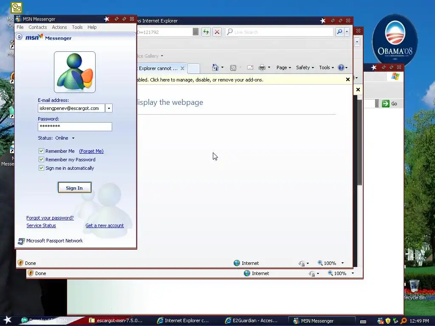435x326 pixels.
Task: Expand the Print dropdown arrow
Action: coord(269,67)
